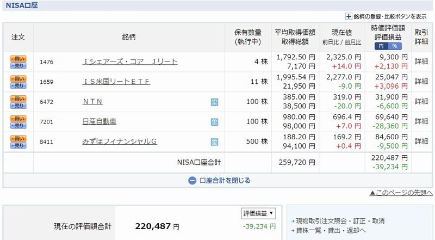Open みずほフィナンシャルG stock link
Image resolution: width=435 pixels, height=240 pixels.
[x=120, y=141]
